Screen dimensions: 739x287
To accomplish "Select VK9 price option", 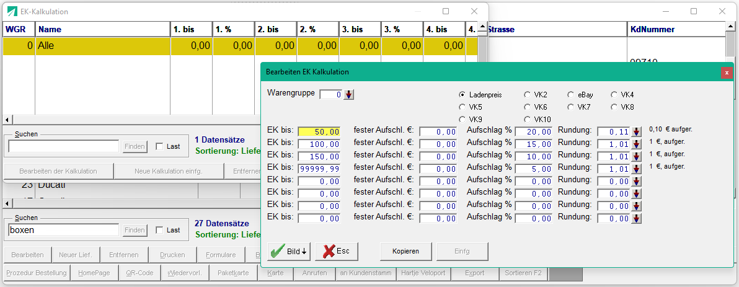I will [463, 119].
